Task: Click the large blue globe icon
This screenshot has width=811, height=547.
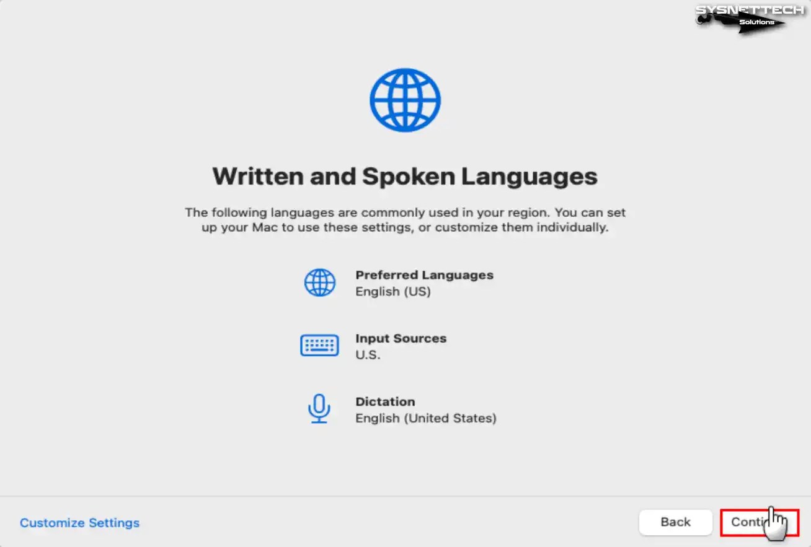Action: click(x=405, y=100)
